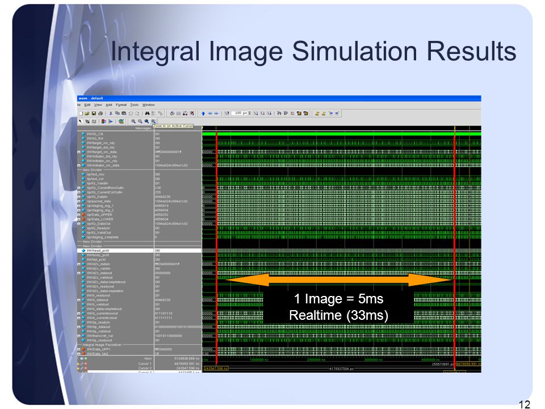545x409 pixels.
Task: Save using the floppy disk icon
Action: tap(94, 114)
